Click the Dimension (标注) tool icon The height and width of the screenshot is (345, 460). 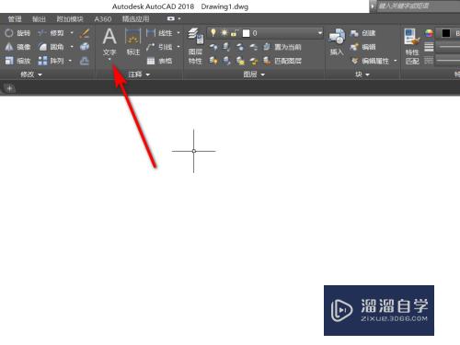133,37
